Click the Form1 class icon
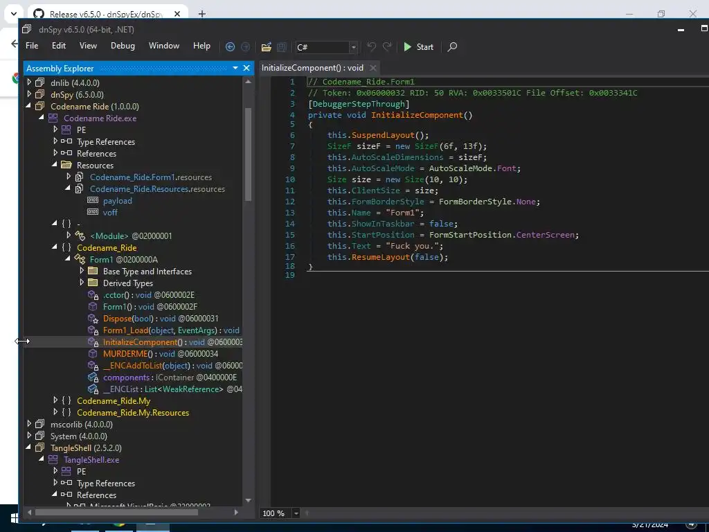The height and width of the screenshot is (532, 709). tap(80, 259)
